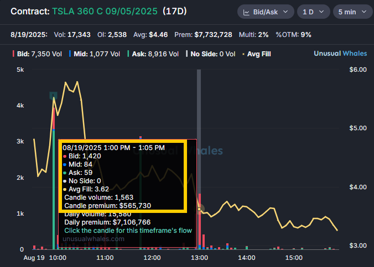This screenshot has width=374, height=267.
Task: Click the 'OI: 2,538' stat
Action: click(x=112, y=35)
